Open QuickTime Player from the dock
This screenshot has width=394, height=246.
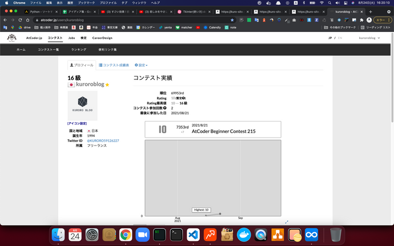coord(260,235)
